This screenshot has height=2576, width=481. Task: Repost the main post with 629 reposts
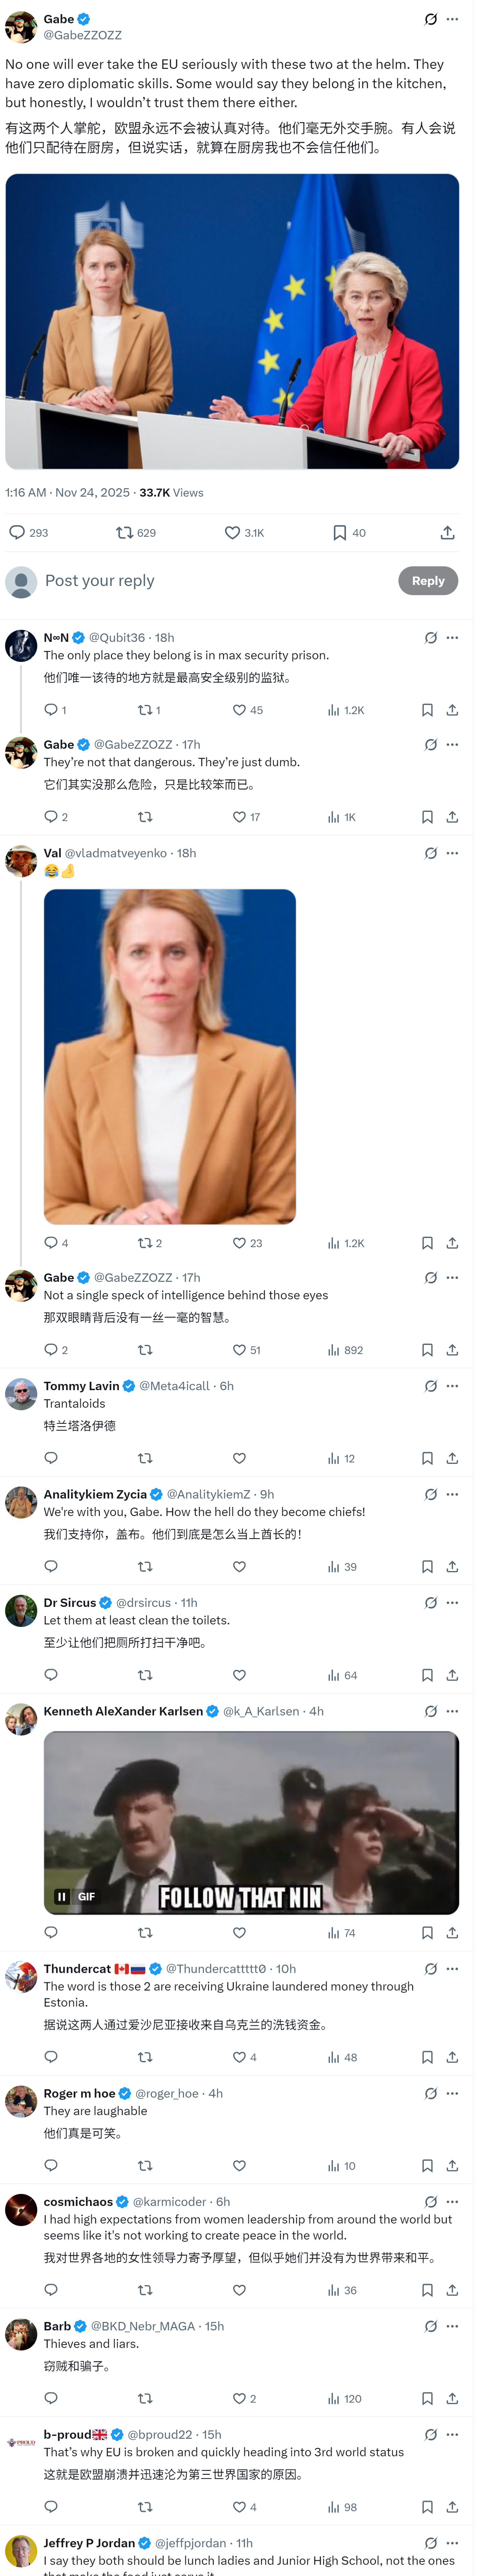pyautogui.click(x=125, y=533)
